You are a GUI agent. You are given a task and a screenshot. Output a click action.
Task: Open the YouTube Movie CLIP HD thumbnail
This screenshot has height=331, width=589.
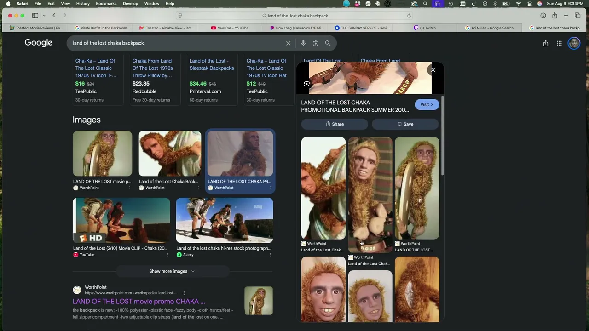tap(121, 220)
